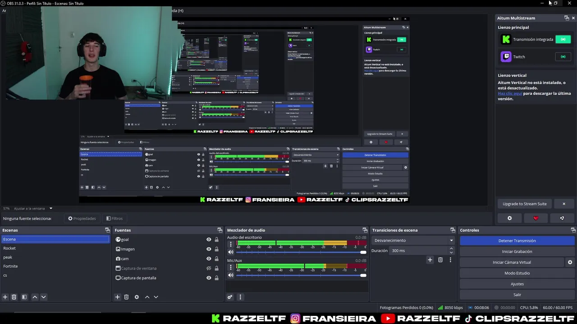The height and width of the screenshot is (324, 577).
Task: Open scene filters icon in Escenas toolbar
Action: pos(24,297)
